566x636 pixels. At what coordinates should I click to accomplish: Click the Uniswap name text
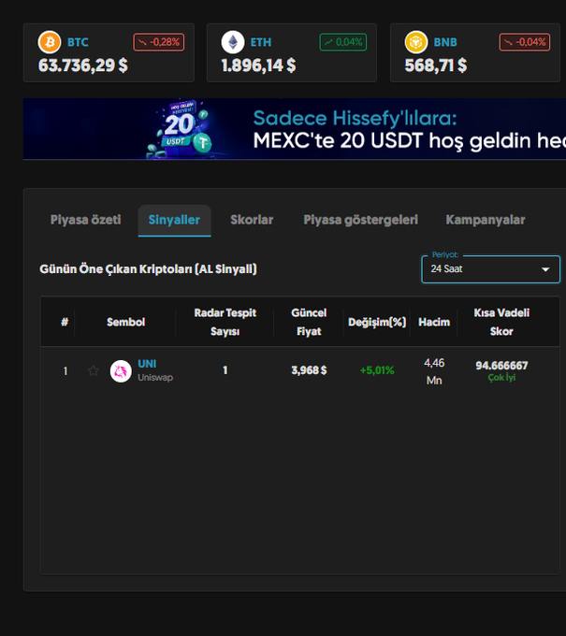tap(155, 378)
